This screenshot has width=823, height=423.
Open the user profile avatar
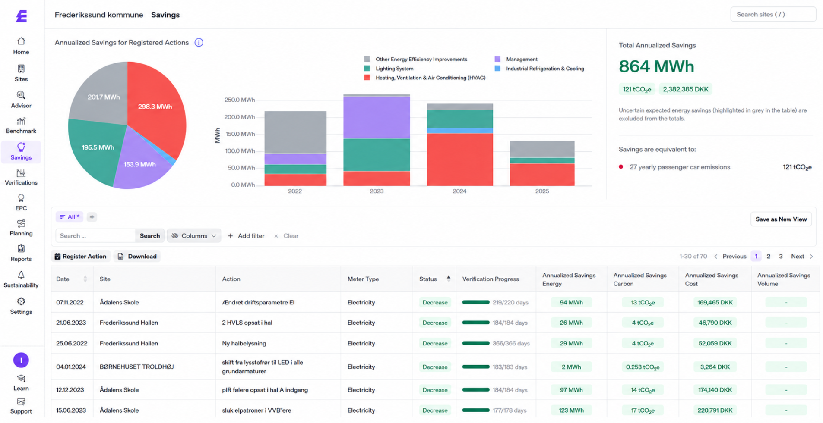pos(21,360)
